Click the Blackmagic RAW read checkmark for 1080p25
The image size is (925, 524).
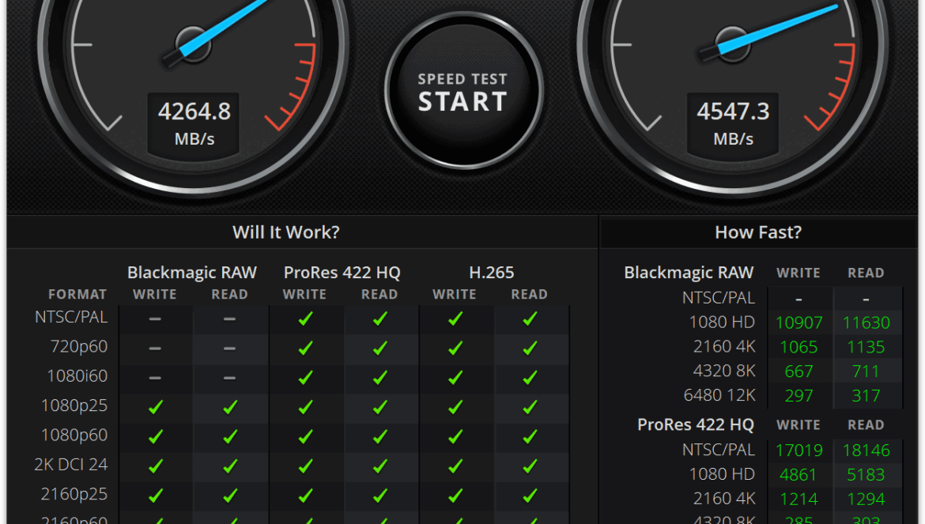pos(231,407)
